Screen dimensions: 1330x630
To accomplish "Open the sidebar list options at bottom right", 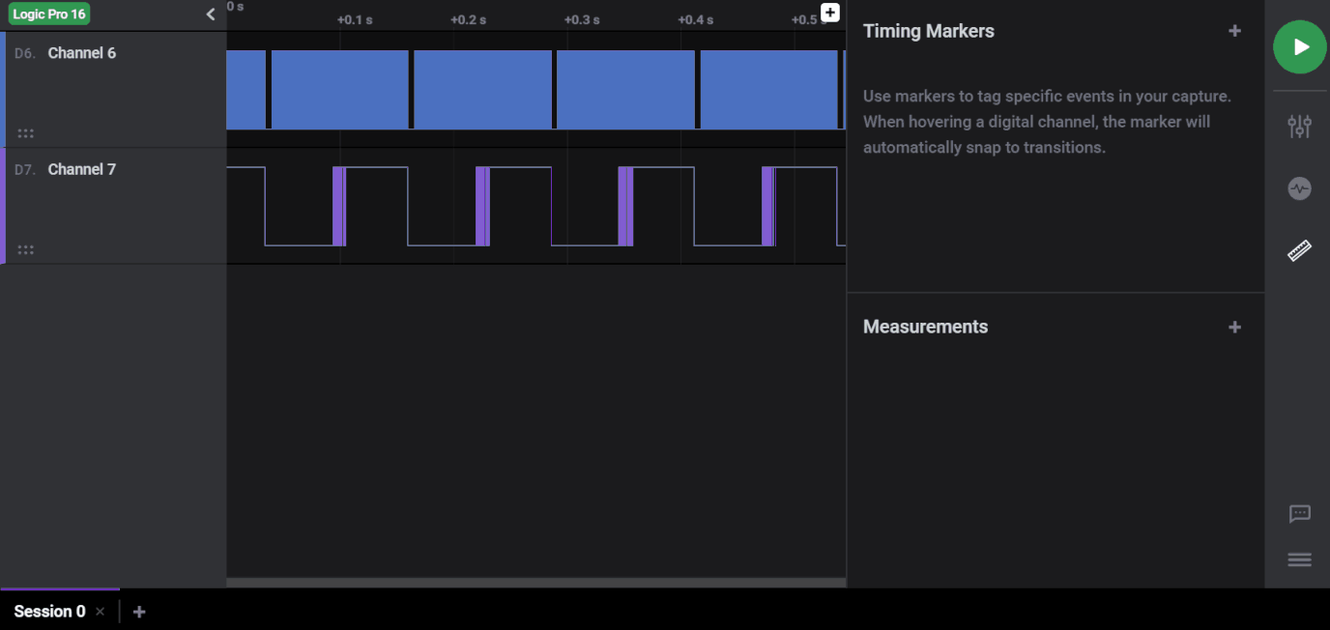I will pos(1299,559).
